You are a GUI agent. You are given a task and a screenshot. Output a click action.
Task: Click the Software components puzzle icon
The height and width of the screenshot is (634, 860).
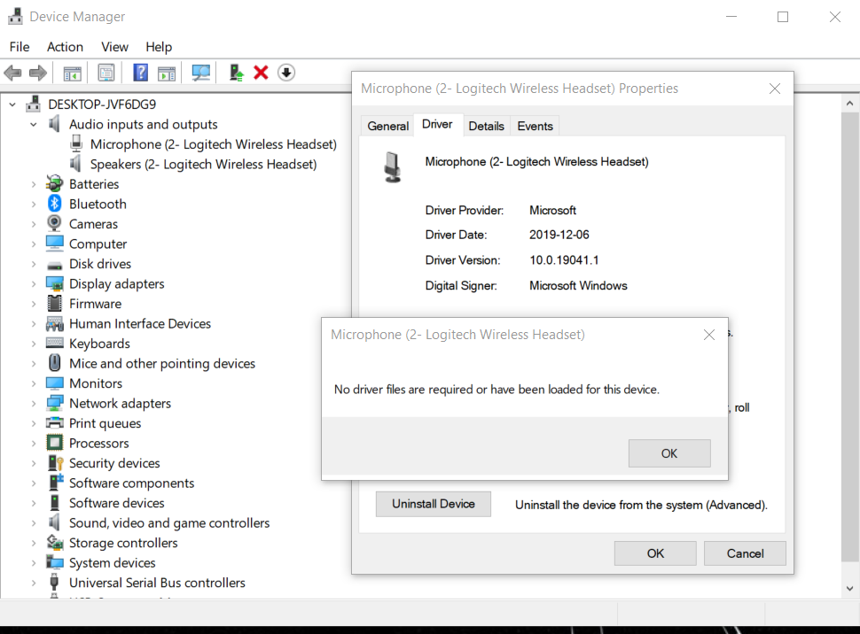pos(55,483)
